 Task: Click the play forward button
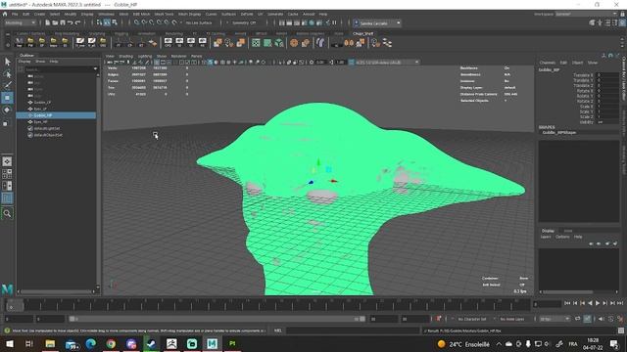pos(598,304)
